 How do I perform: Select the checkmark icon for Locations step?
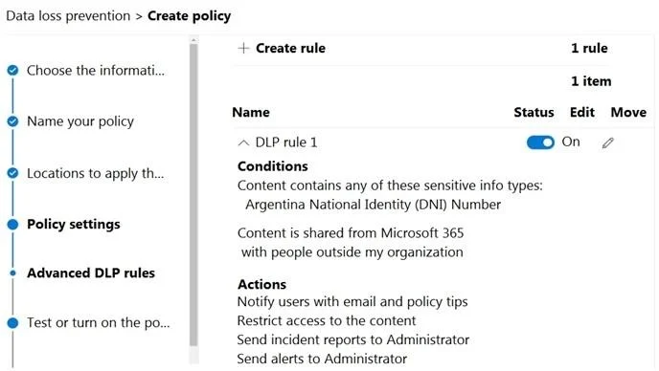point(13,173)
